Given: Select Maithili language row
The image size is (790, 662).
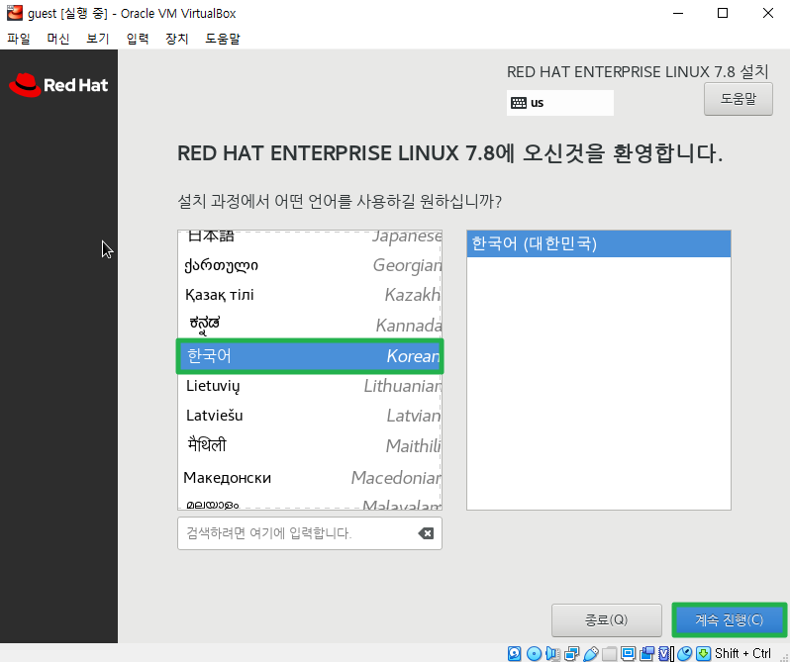Looking at the screenshot, I should [310, 445].
